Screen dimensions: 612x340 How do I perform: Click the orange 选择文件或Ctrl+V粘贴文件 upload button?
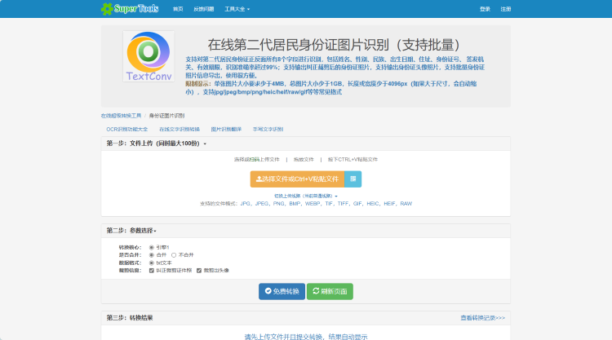click(x=297, y=179)
